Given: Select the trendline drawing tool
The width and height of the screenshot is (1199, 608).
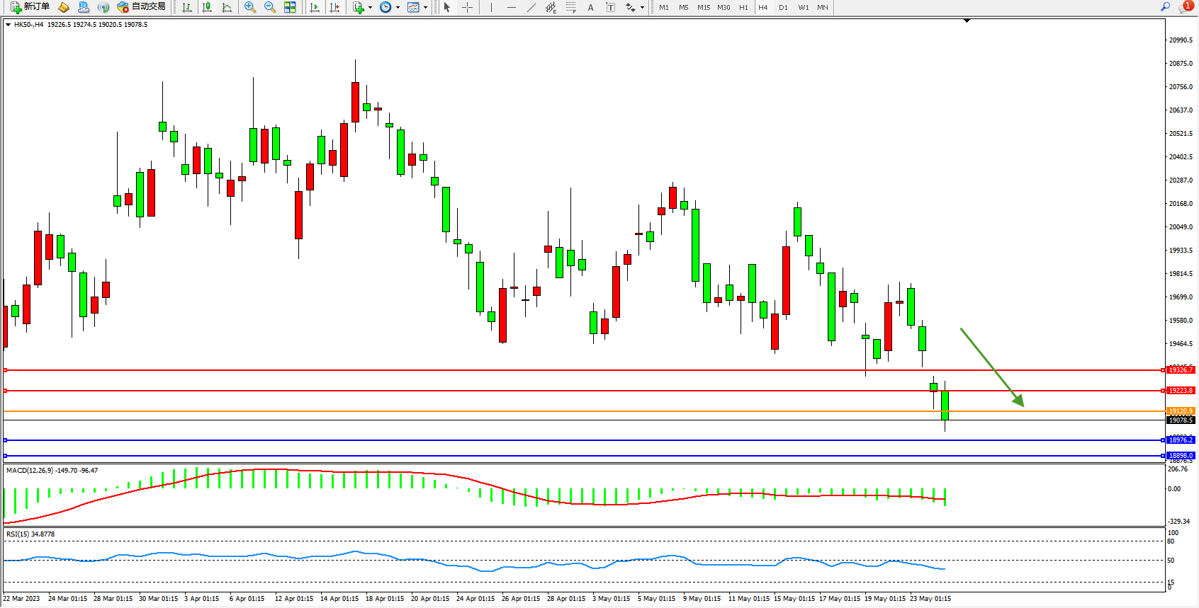Looking at the screenshot, I should pyautogui.click(x=531, y=7).
